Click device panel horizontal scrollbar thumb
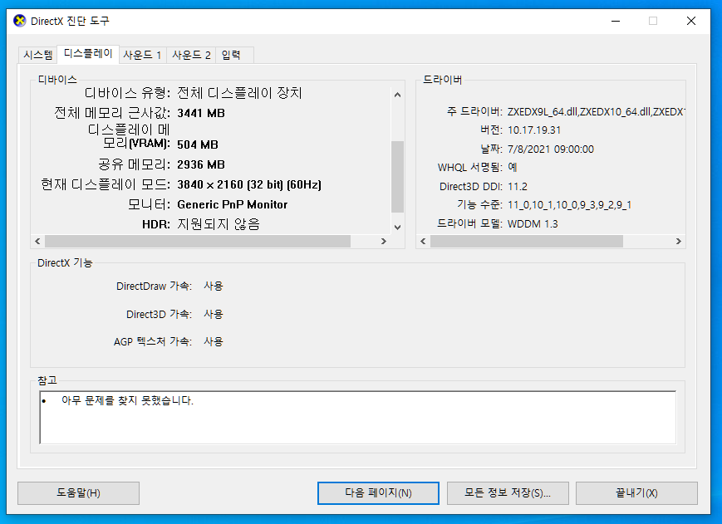The width and height of the screenshot is (722, 524). 198,241
